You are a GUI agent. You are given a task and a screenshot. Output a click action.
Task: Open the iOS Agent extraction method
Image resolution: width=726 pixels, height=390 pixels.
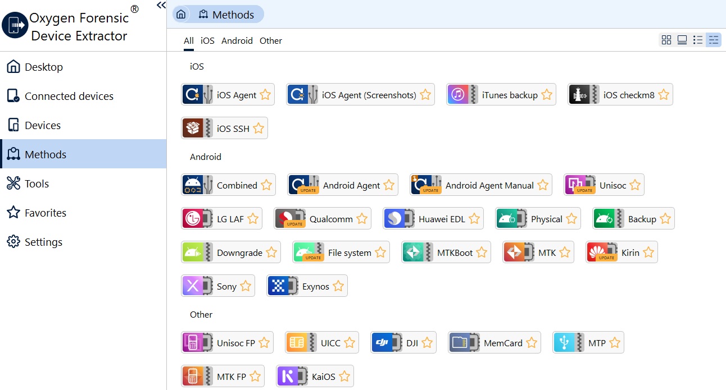(x=228, y=95)
